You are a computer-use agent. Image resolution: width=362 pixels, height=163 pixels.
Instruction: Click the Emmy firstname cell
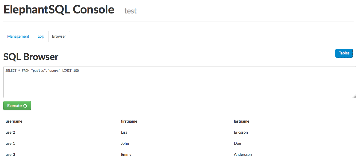click(x=126, y=155)
